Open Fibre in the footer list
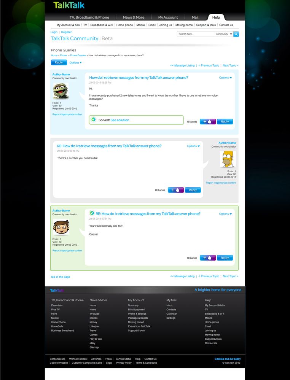This screenshot has height=380, width=290. 54,314
